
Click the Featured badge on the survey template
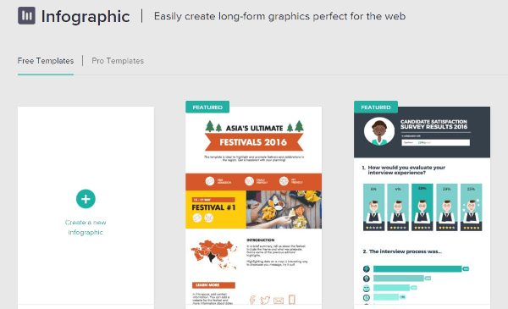tap(376, 107)
